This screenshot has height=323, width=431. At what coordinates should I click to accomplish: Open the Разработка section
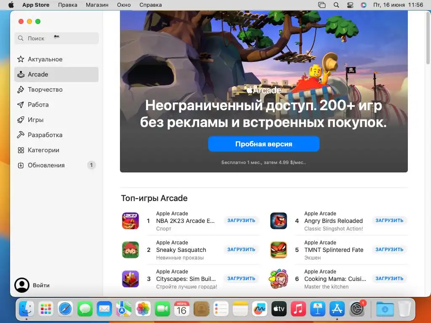[x=56, y=135]
